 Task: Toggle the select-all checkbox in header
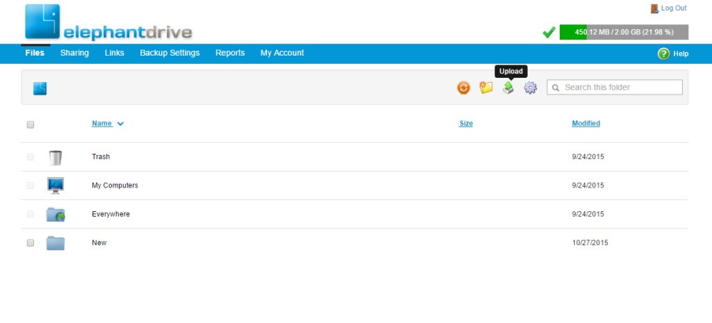(x=30, y=125)
